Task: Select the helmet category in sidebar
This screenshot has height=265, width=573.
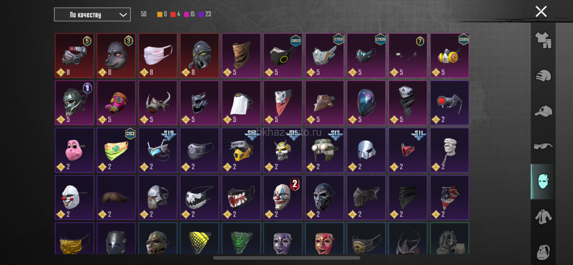Action: pyautogui.click(x=543, y=76)
